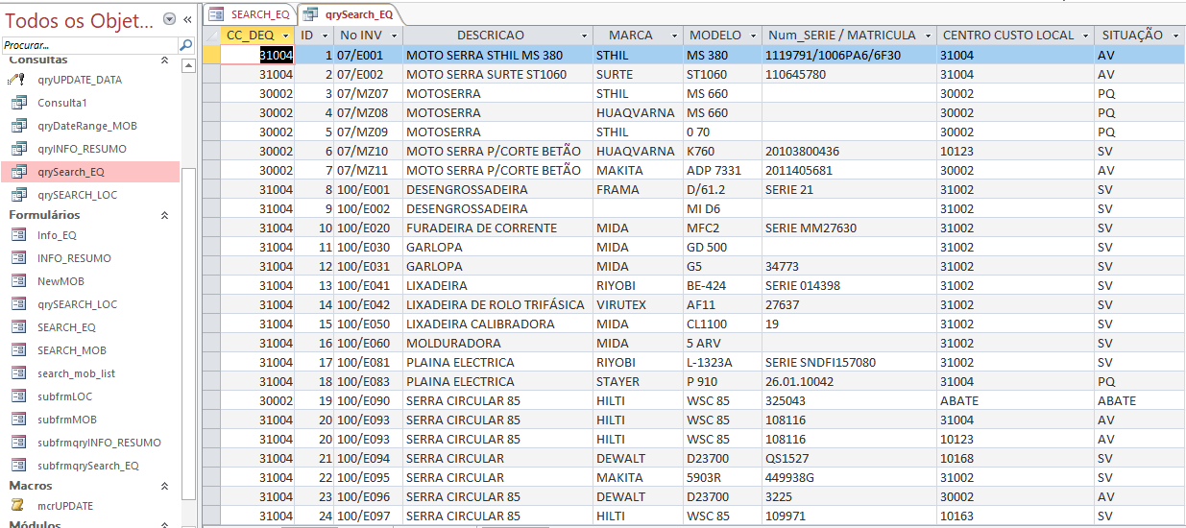
Task: Click the qryDateRange_MOB query icon
Action: pos(18,126)
